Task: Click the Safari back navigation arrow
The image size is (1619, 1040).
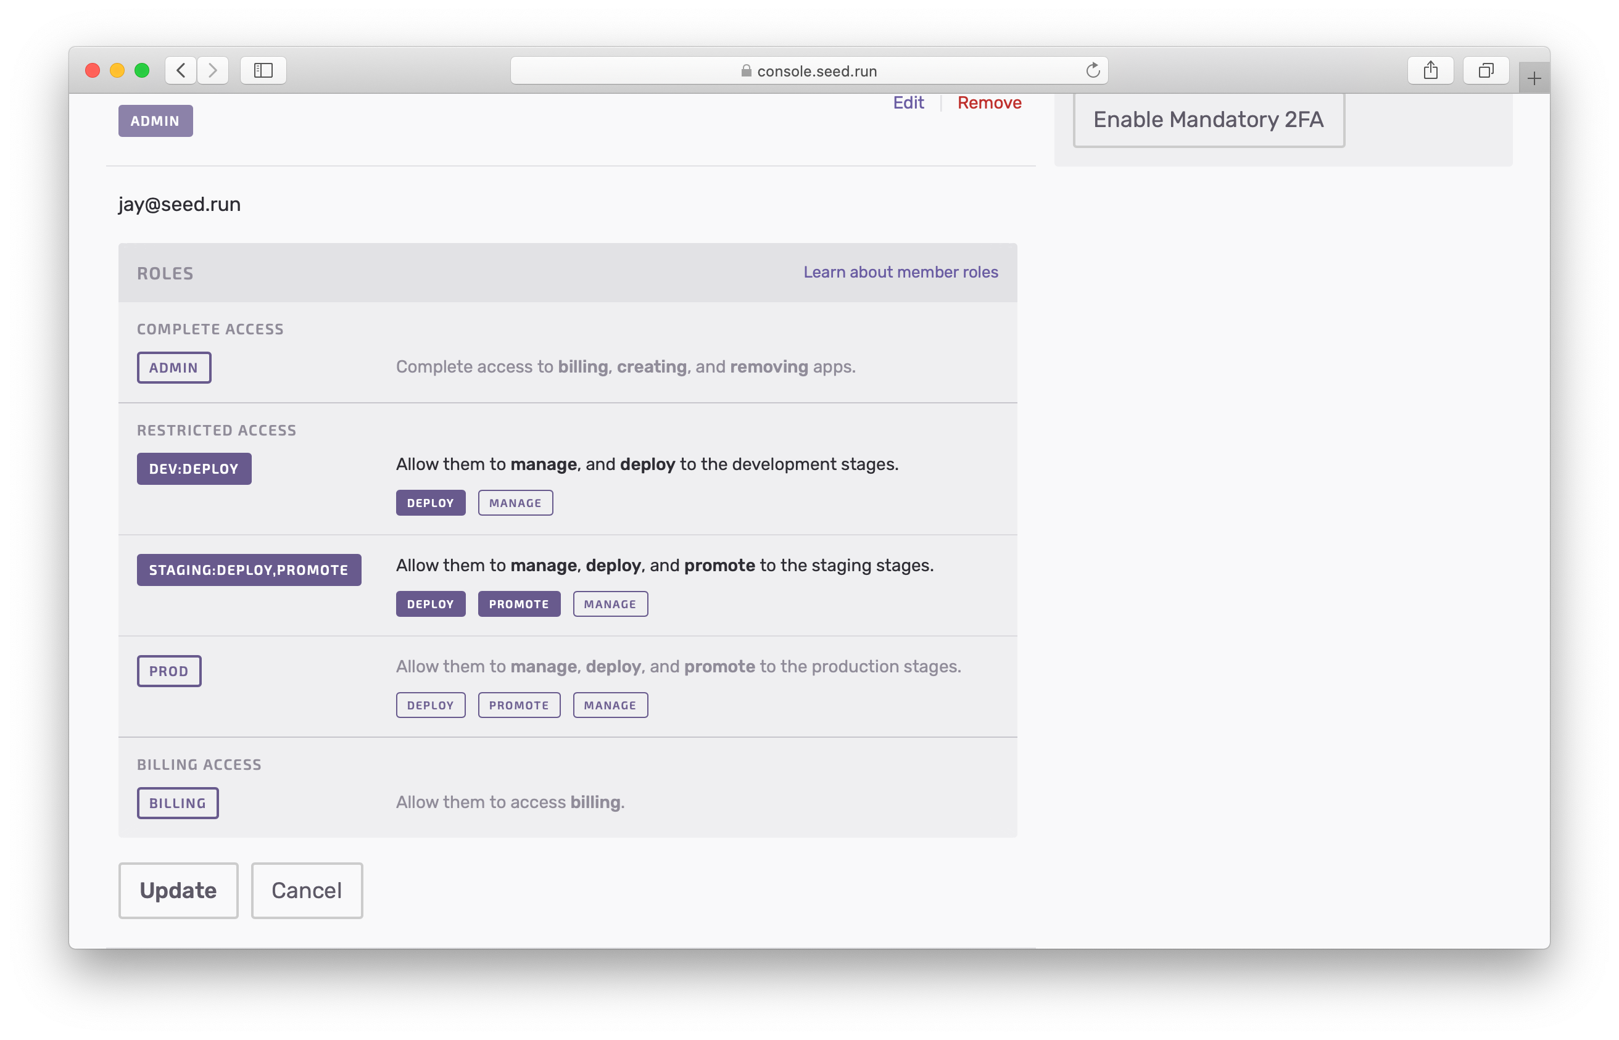Action: coord(181,70)
